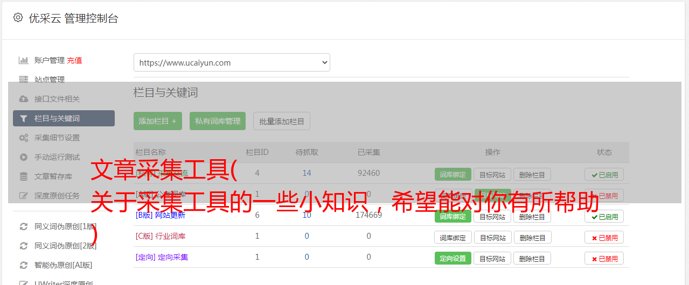This screenshot has height=285, width=689.
Task: Click the 批量添加栏目 button
Action: (x=282, y=121)
